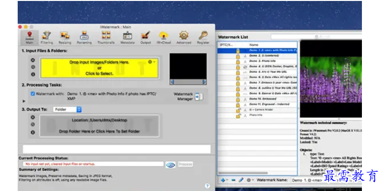Click open lock icon on Camera Model row

tap(238, 110)
